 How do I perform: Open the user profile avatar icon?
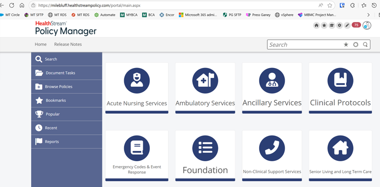[366, 26]
